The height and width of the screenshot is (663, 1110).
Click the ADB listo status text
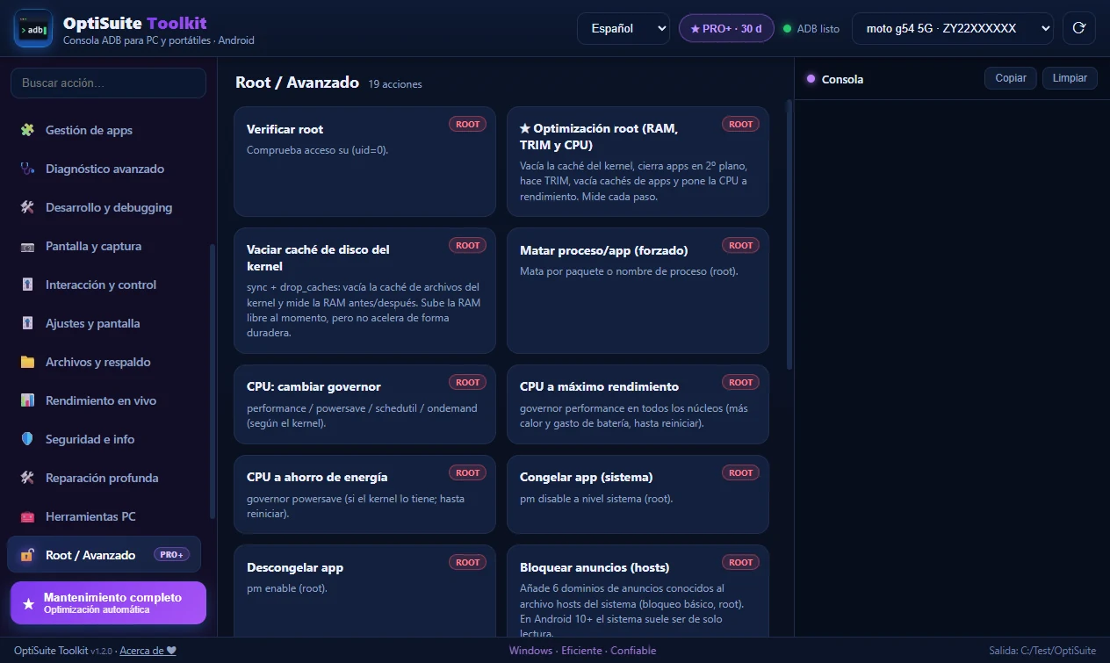pyautogui.click(x=818, y=29)
